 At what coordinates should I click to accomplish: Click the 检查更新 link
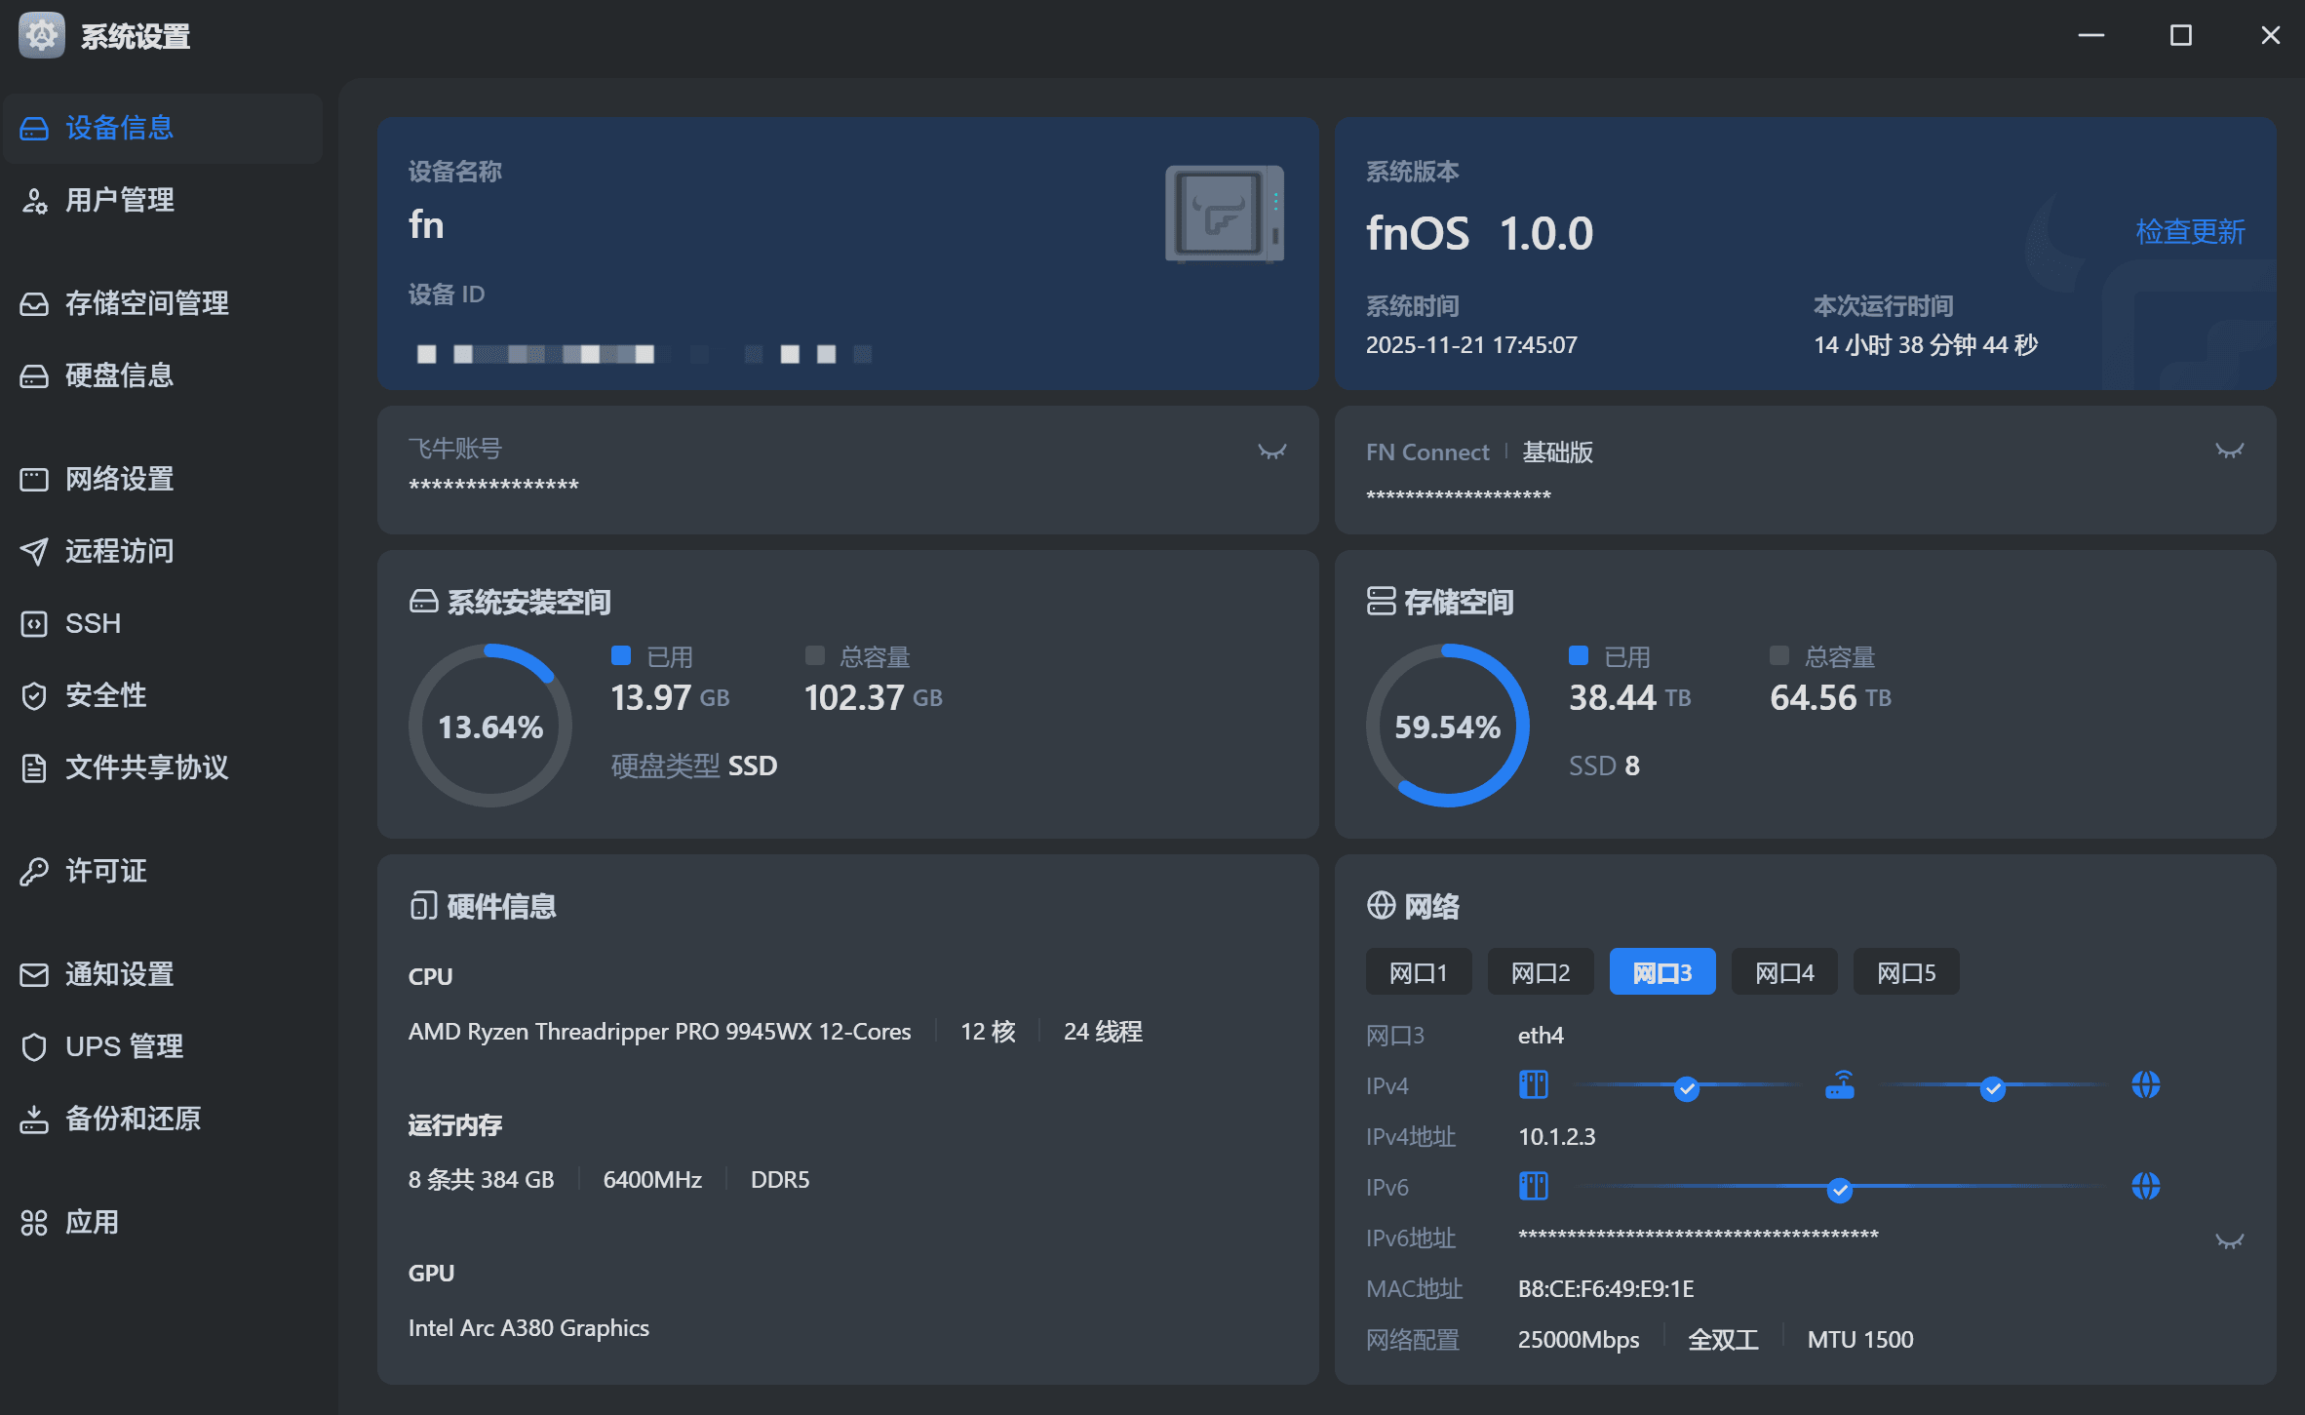(2190, 232)
